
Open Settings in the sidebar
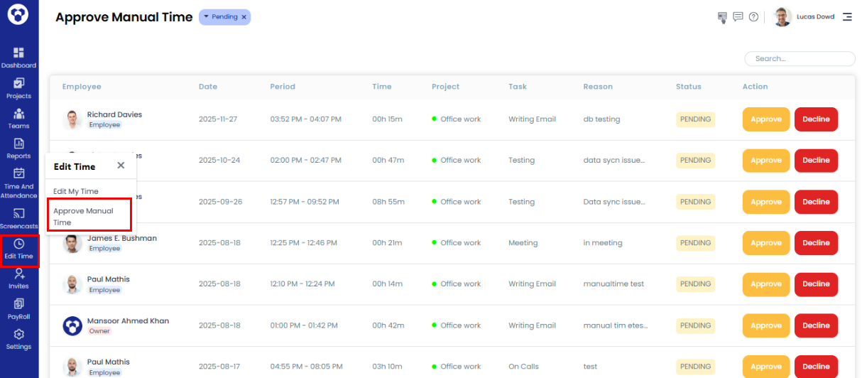18,339
